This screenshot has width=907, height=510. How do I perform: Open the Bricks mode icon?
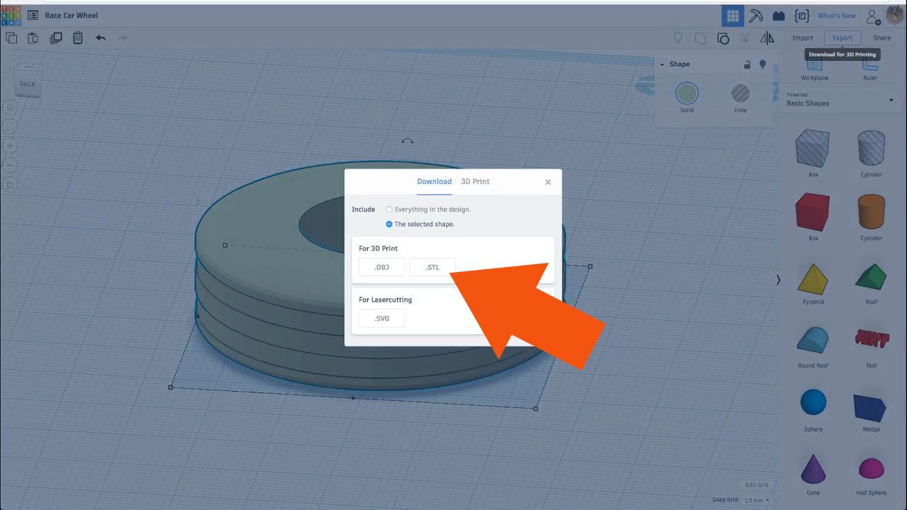(x=779, y=16)
